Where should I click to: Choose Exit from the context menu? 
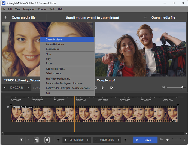click(x=67, y=93)
